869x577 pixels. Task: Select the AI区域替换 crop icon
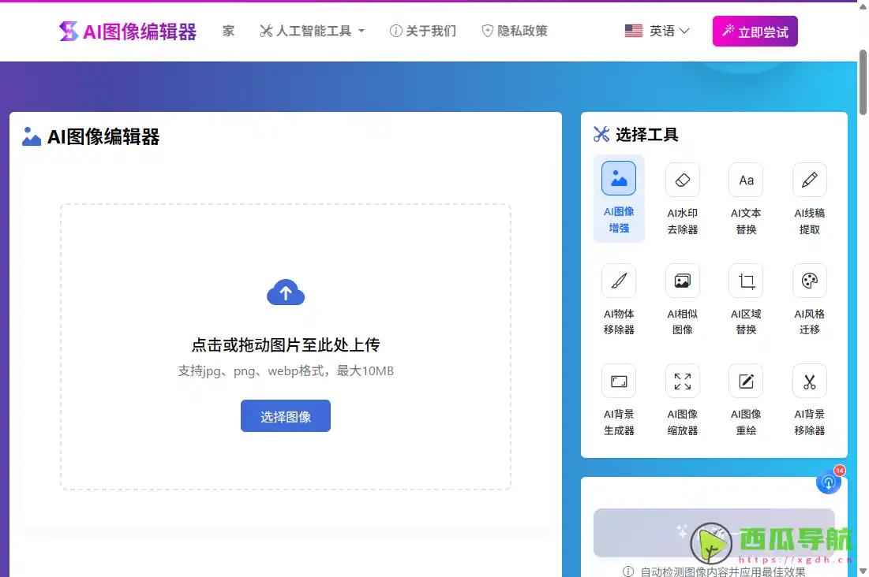click(x=746, y=280)
